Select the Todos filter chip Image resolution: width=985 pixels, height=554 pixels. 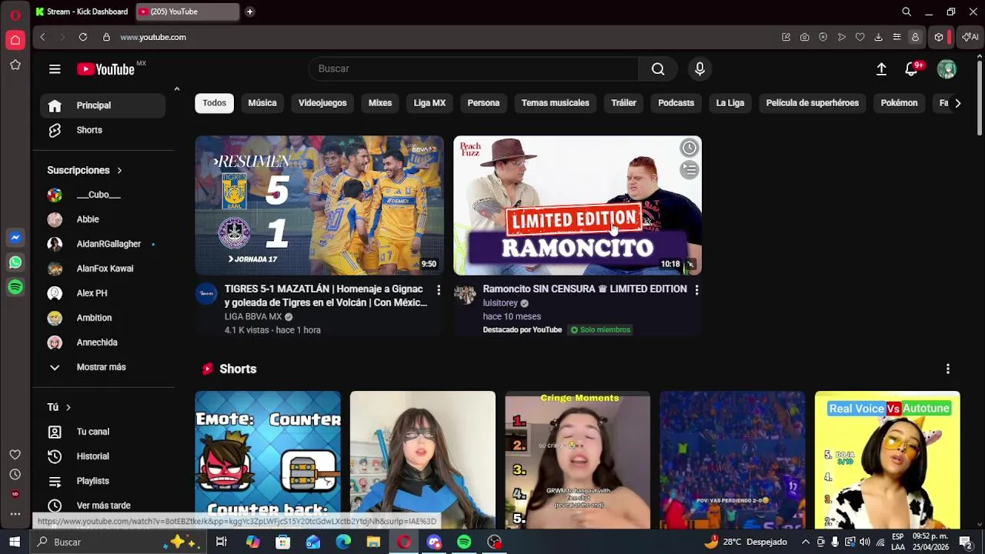[x=215, y=103]
